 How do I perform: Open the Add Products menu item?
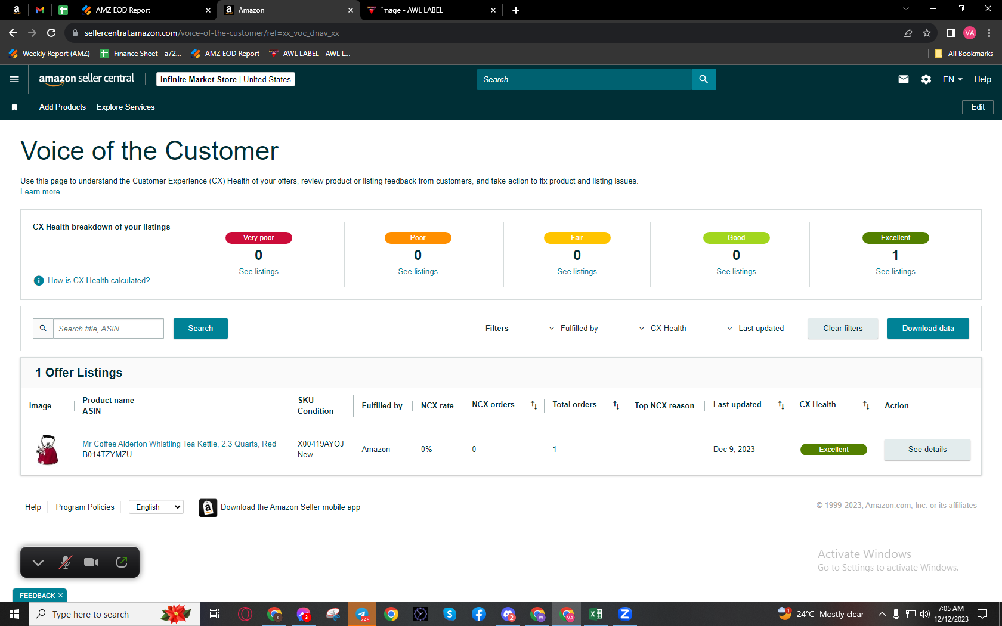[63, 107]
